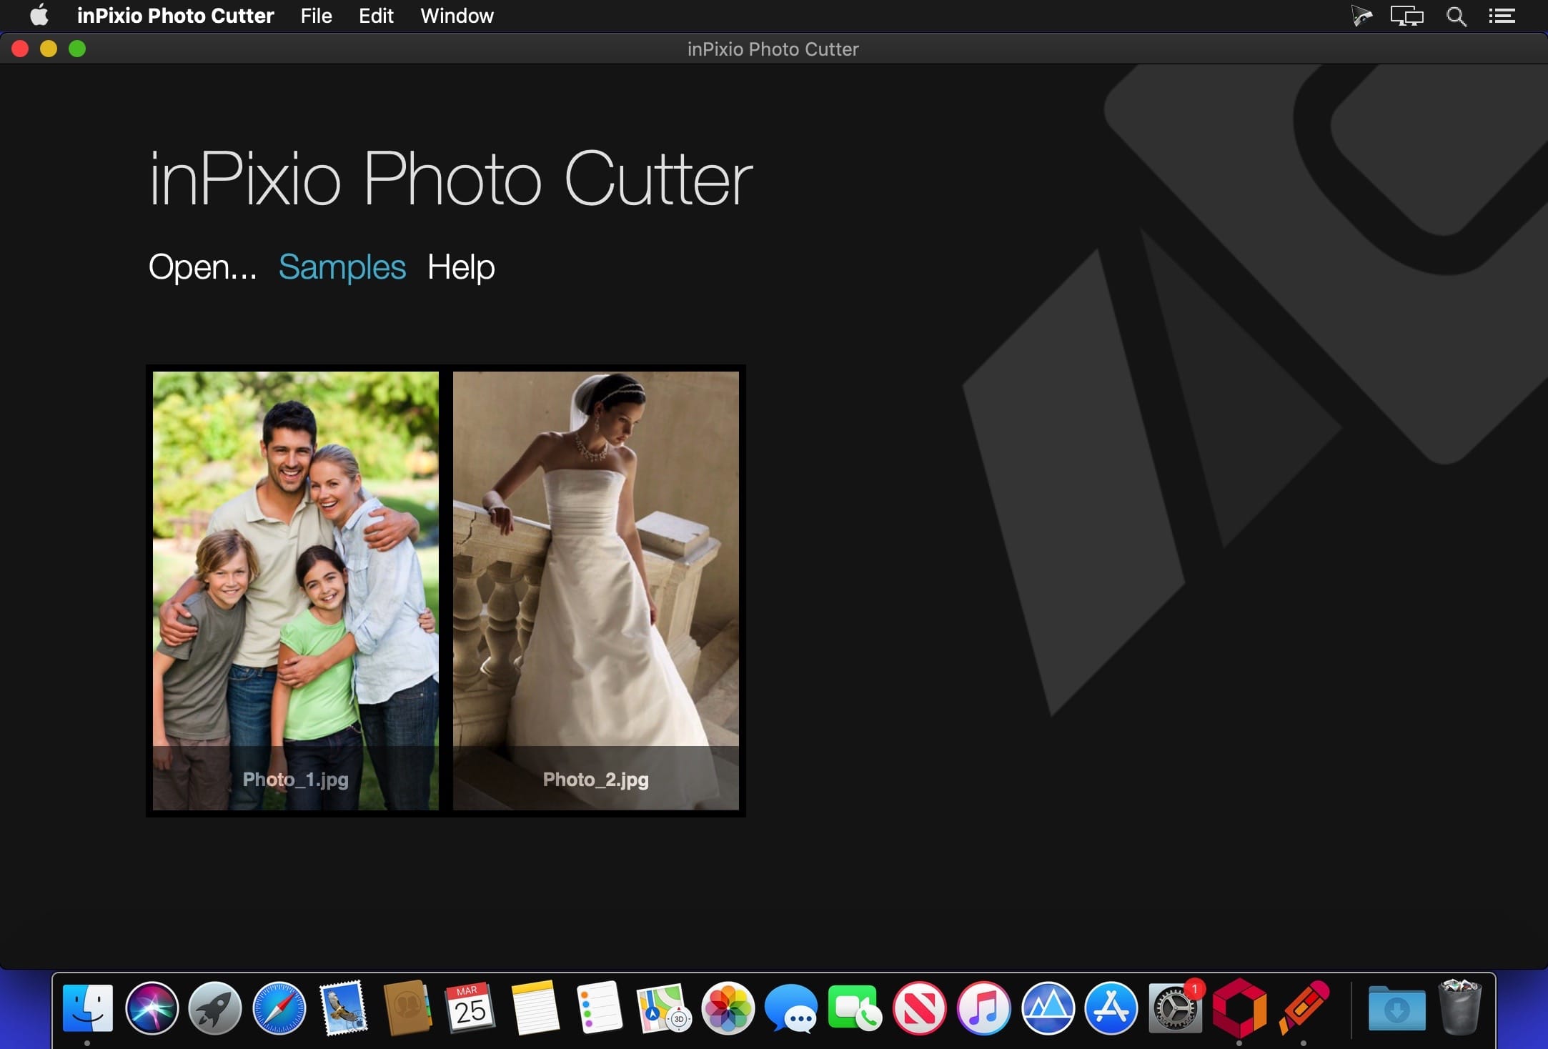The image size is (1548, 1049).
Task: Open the Messages app in dock
Action: [791, 1008]
